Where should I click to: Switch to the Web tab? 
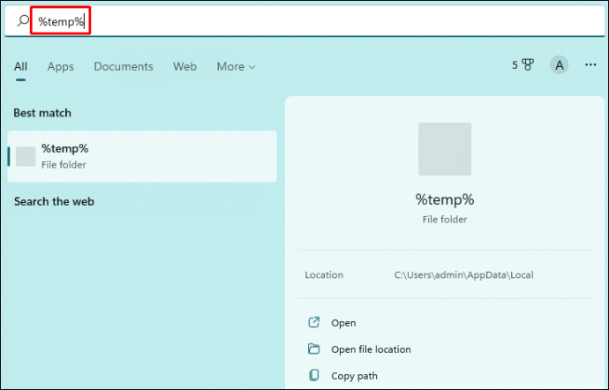pos(184,66)
